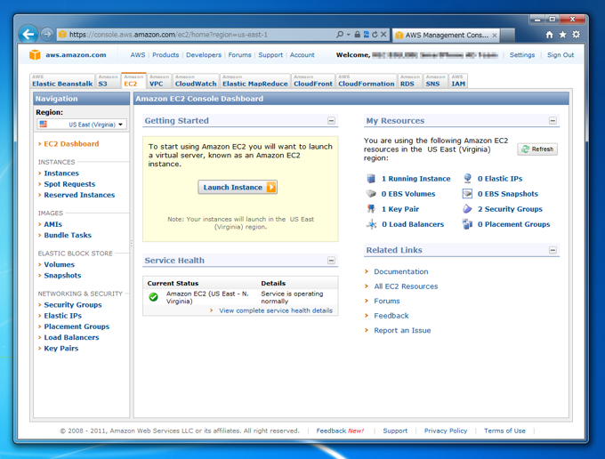The height and width of the screenshot is (459, 605).
Task: Click the Key Pair keys icon
Action: (x=371, y=209)
